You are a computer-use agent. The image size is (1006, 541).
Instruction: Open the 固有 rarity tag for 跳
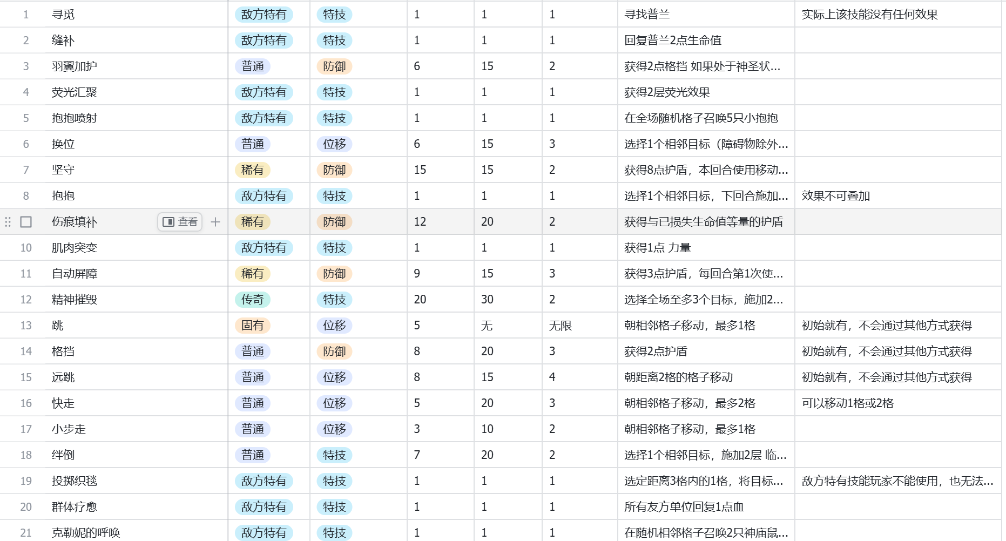253,326
